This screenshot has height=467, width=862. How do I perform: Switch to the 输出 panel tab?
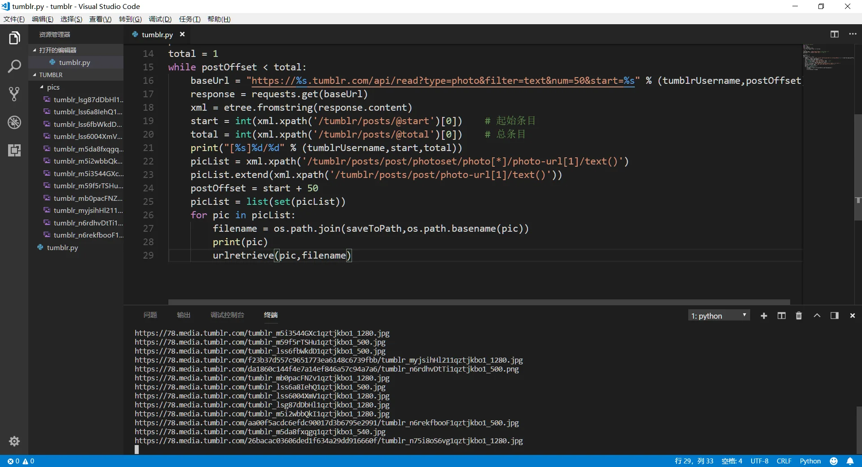183,315
